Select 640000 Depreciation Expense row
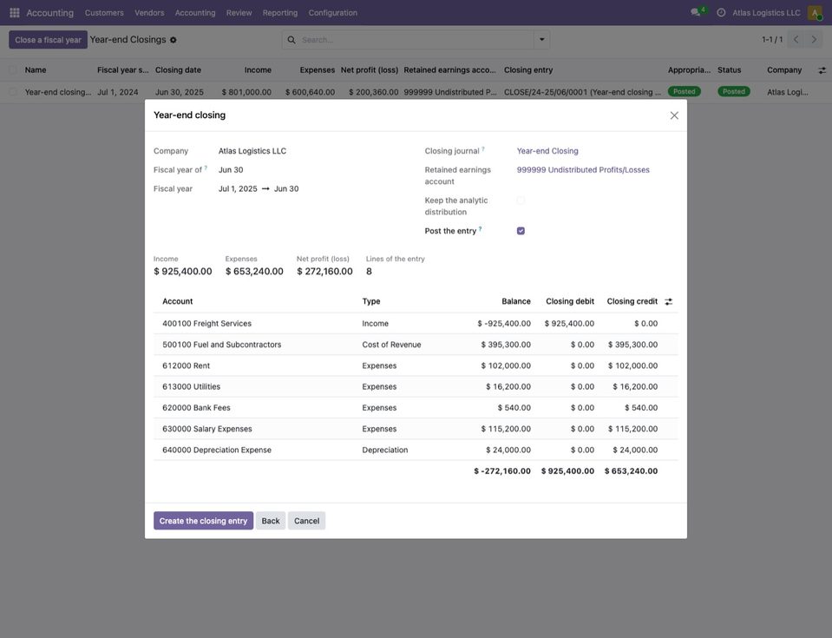This screenshot has height=638, width=832. point(416,450)
